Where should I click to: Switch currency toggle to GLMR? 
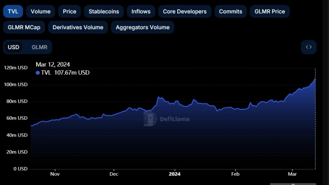tap(39, 47)
